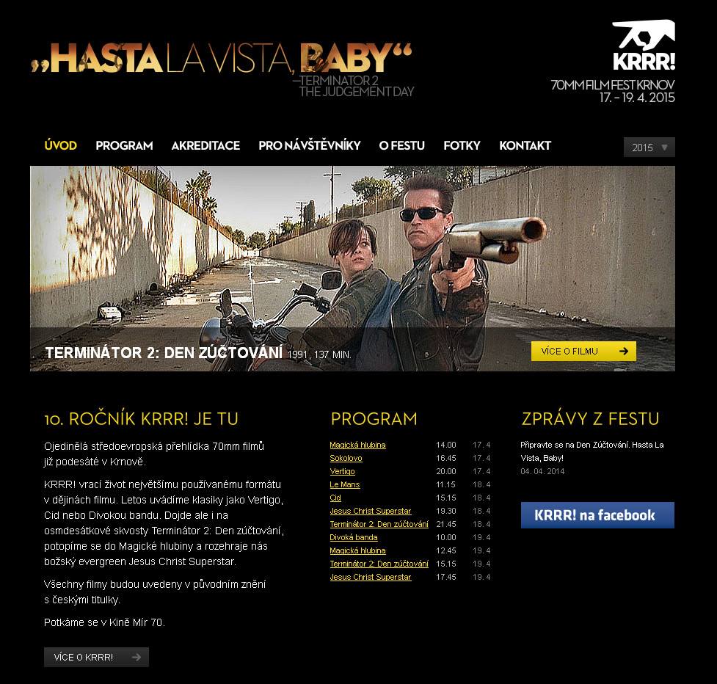
Task: Open the Divoká banda film link
Action: click(354, 537)
